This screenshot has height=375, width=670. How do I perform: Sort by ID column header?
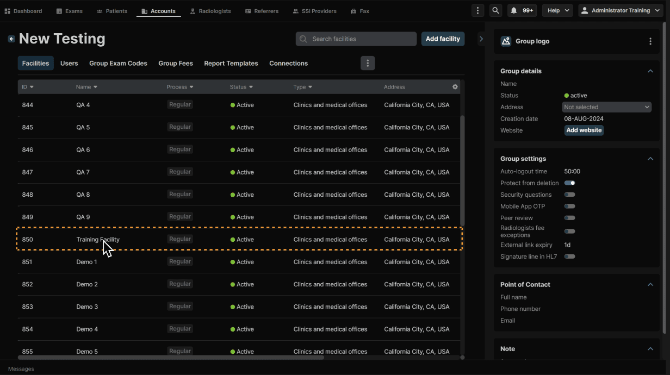(28, 87)
